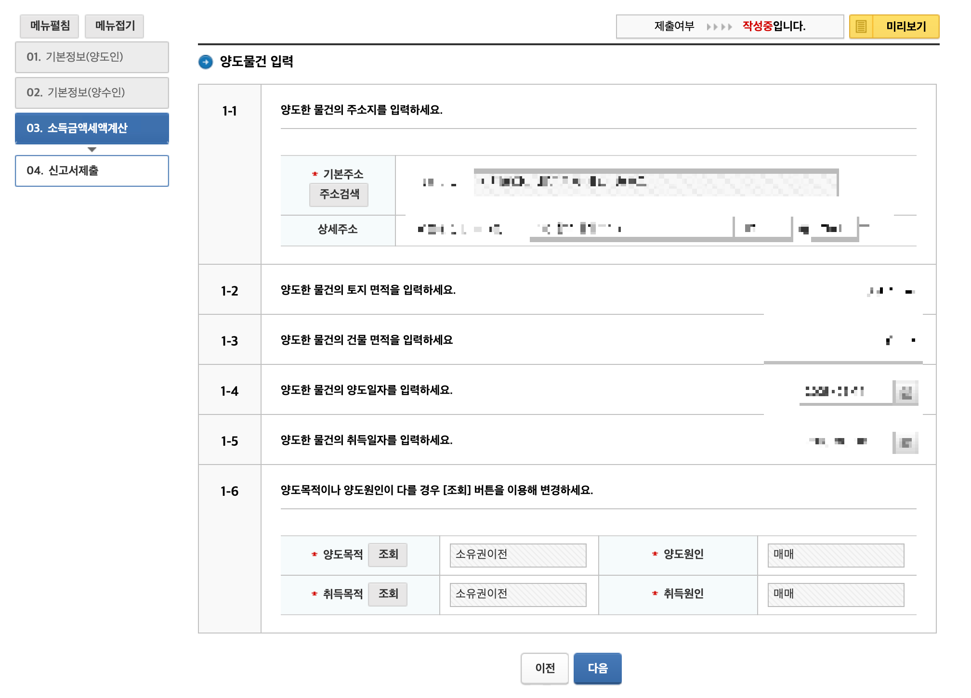The image size is (971, 698).
Task: Open 01. 기본정보(양도인) menu step
Action: (92, 57)
